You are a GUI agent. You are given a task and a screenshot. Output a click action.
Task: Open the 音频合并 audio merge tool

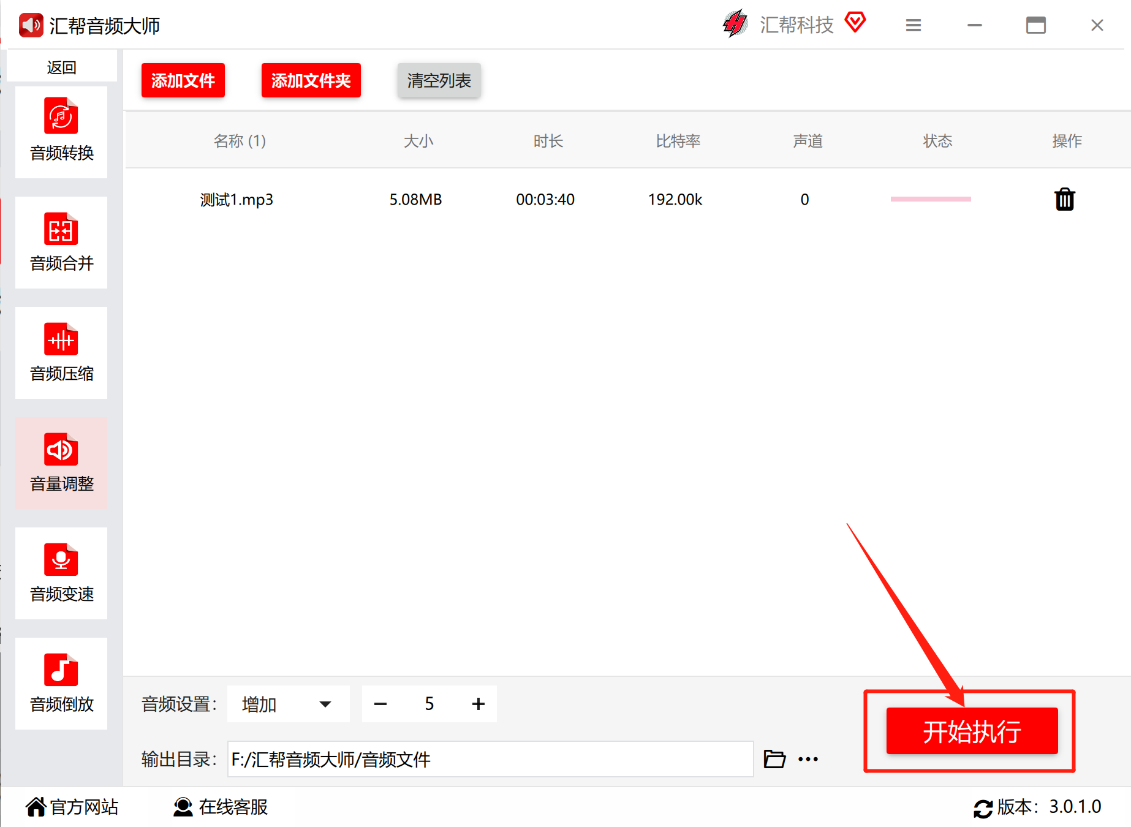click(61, 243)
